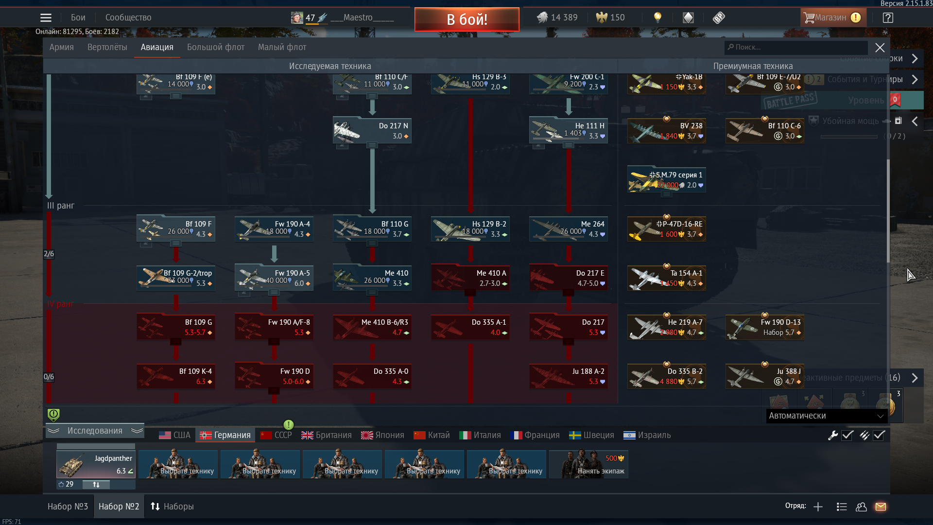Screen dimensions: 933x525
Task: Select the Fw 190 A-5 aircraft card
Action: (274, 278)
